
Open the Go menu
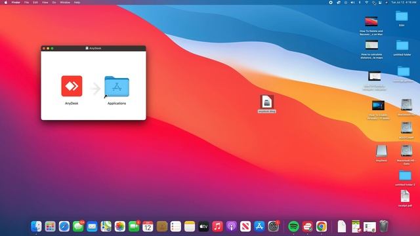click(x=54, y=3)
